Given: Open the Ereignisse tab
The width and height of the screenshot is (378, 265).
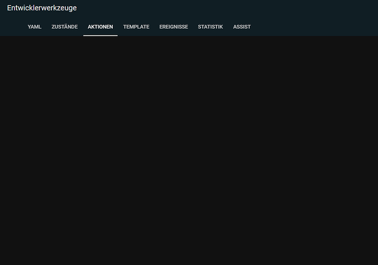Looking at the screenshot, I should [174, 27].
